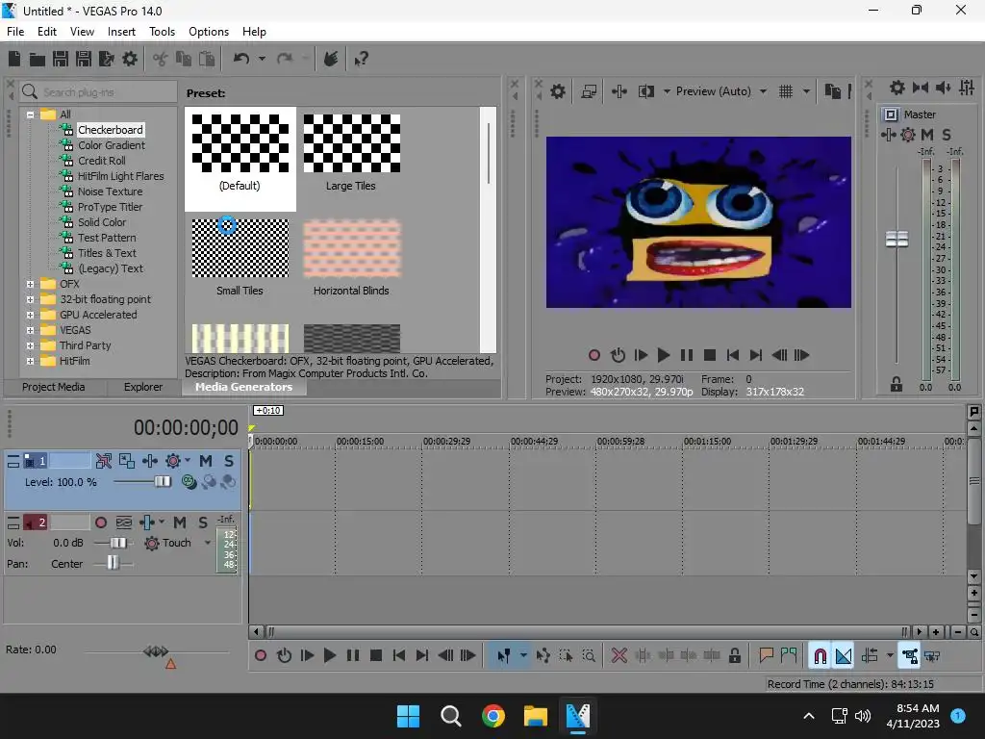Screen dimensions: 985x739
Task: Select Titles & Text generator
Action: (x=107, y=253)
